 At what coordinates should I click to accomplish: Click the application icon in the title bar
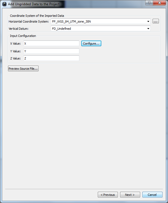pos(4,4)
